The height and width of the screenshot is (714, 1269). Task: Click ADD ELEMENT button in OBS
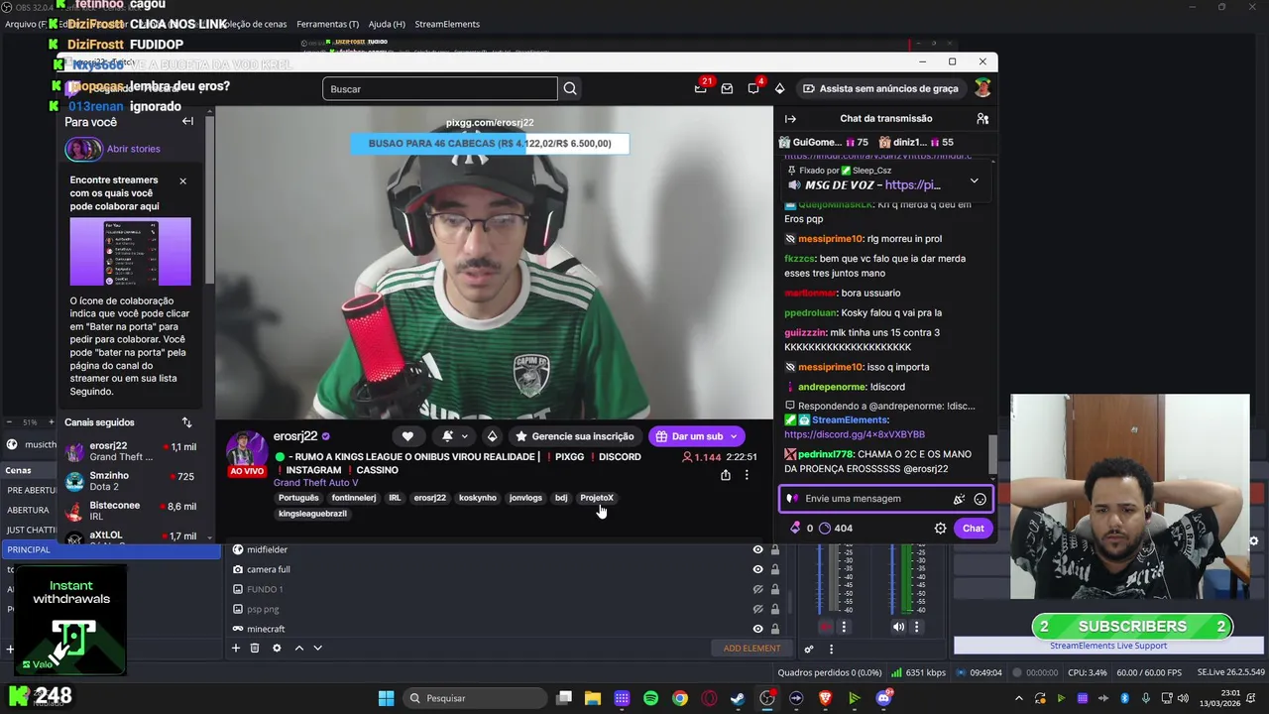(751, 649)
